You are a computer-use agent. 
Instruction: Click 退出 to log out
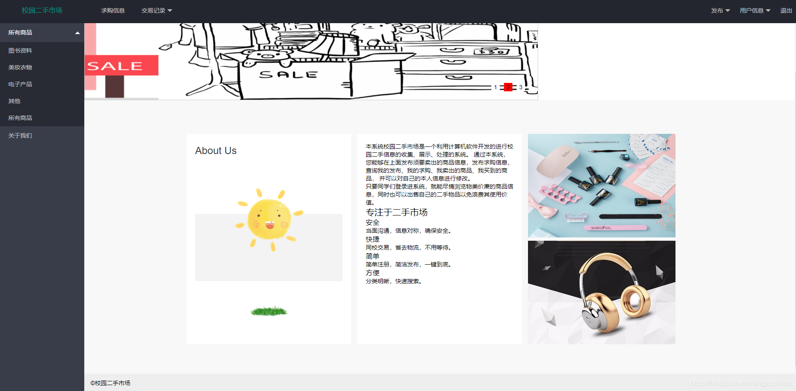pyautogui.click(x=785, y=11)
